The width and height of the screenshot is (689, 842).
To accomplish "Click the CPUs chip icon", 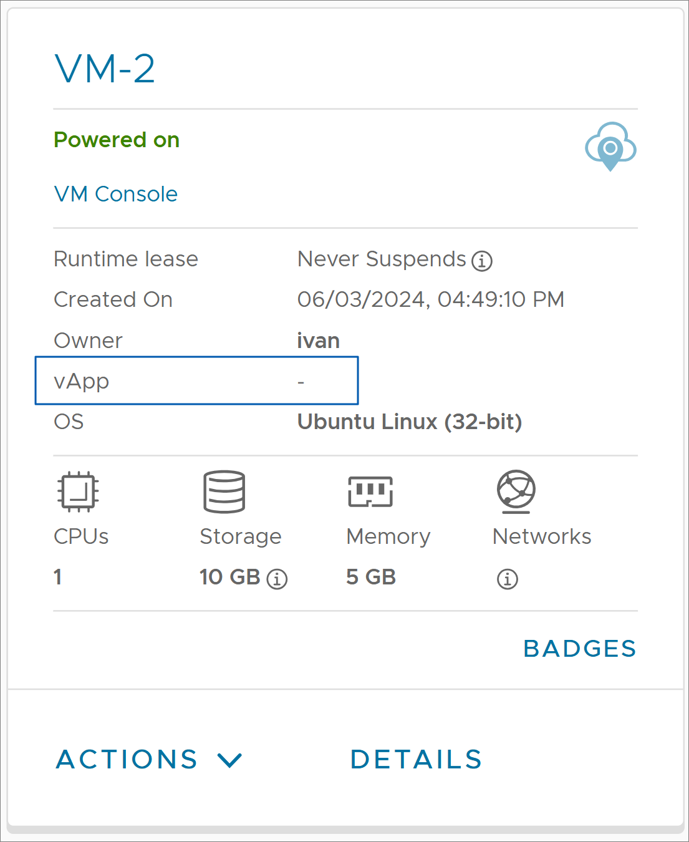I will [78, 491].
